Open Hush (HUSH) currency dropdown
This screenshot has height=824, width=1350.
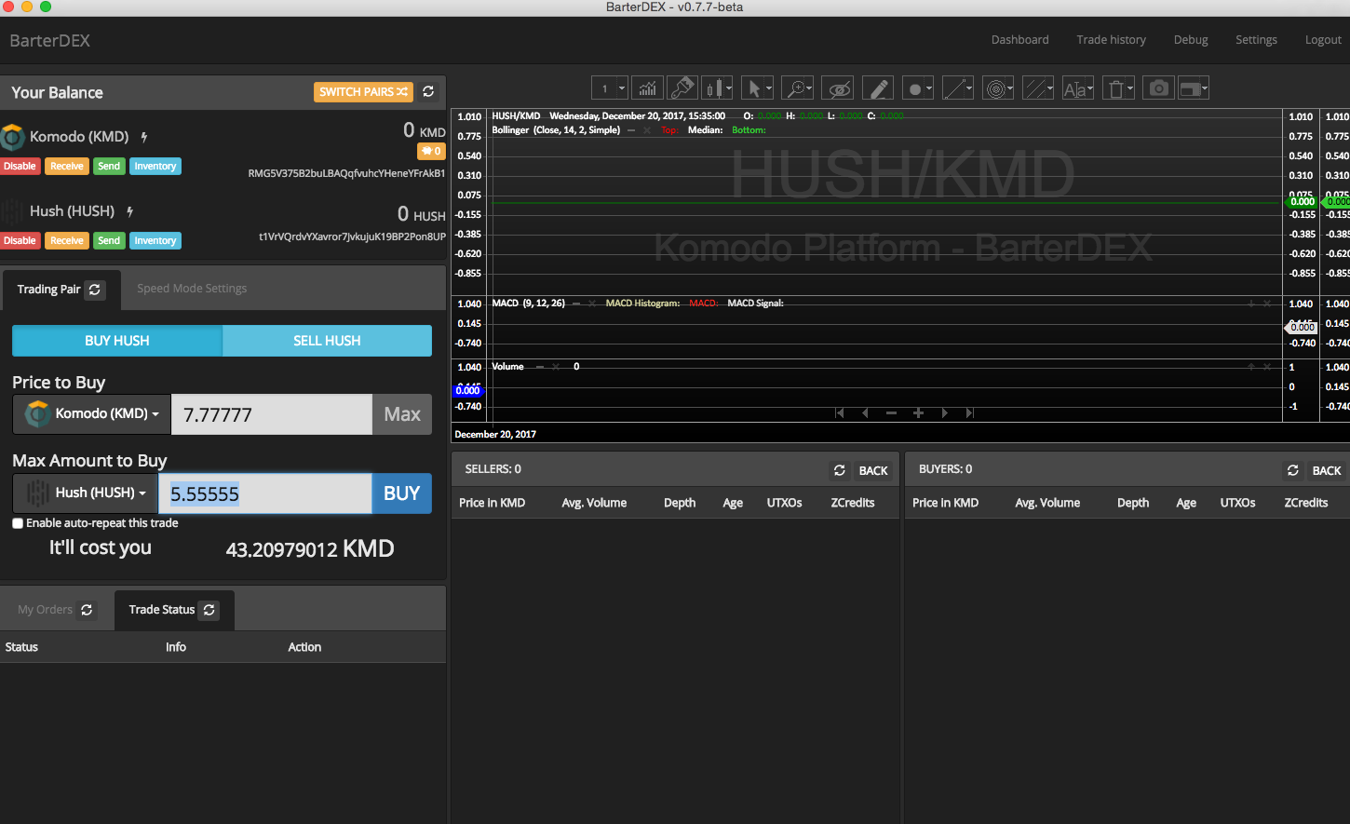point(86,493)
